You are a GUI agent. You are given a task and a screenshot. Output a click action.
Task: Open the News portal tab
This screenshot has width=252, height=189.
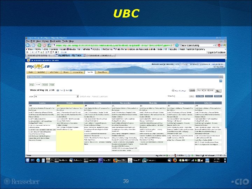(x=66, y=72)
